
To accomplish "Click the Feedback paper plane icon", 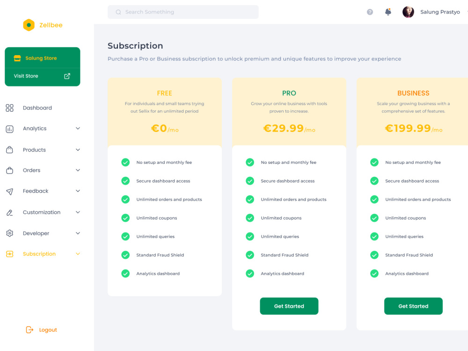I will (9, 191).
